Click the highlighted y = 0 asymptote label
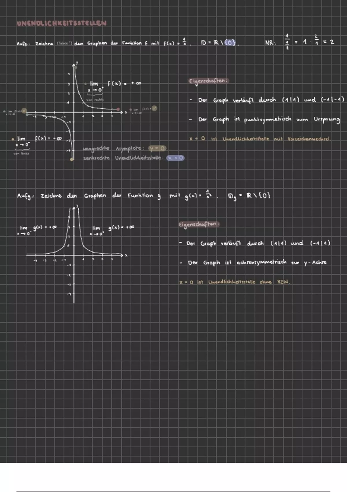This screenshot has width=347, height=492. pos(158,148)
